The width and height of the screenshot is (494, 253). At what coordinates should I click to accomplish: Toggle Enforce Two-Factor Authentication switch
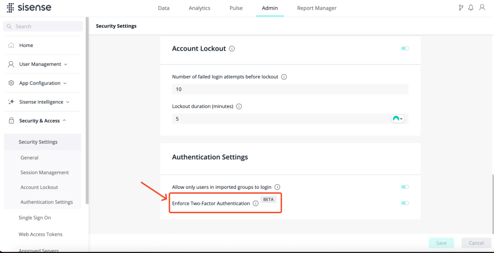(x=405, y=203)
